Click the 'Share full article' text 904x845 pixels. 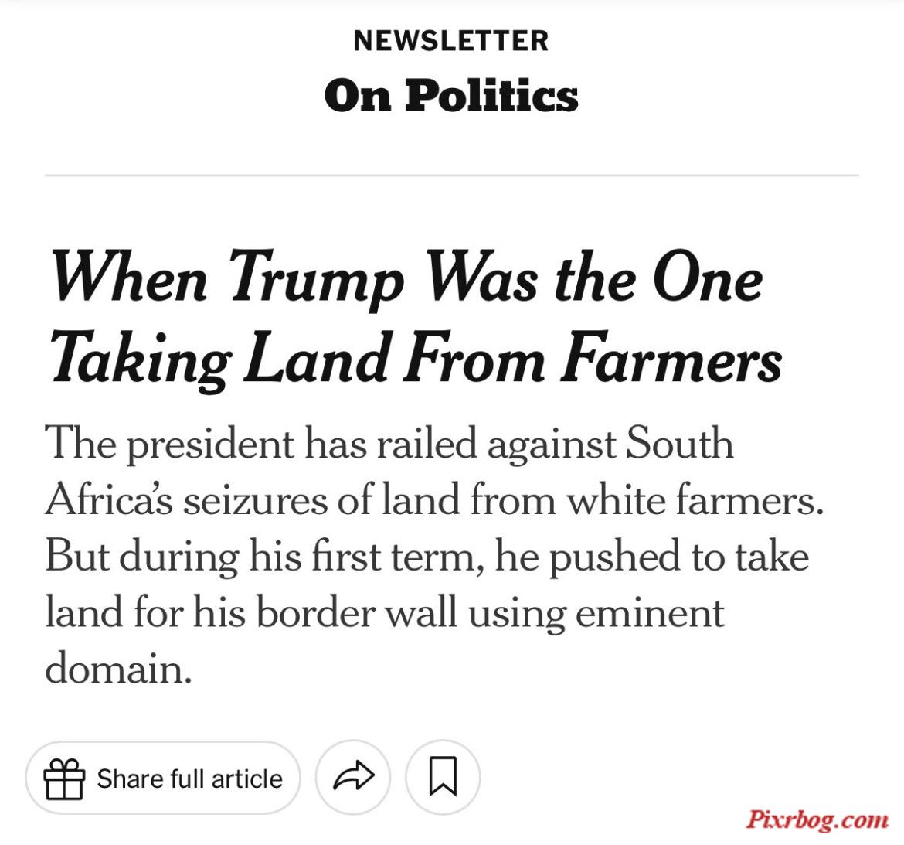click(x=189, y=779)
